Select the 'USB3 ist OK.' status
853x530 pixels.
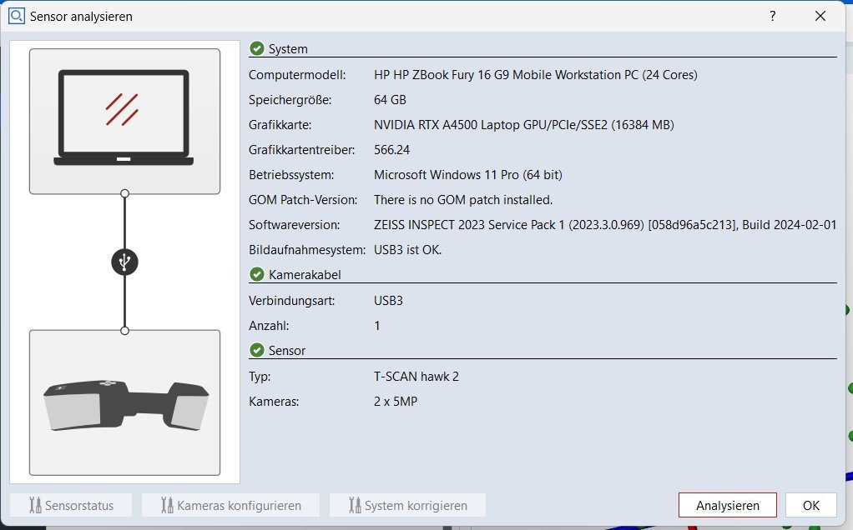(407, 250)
